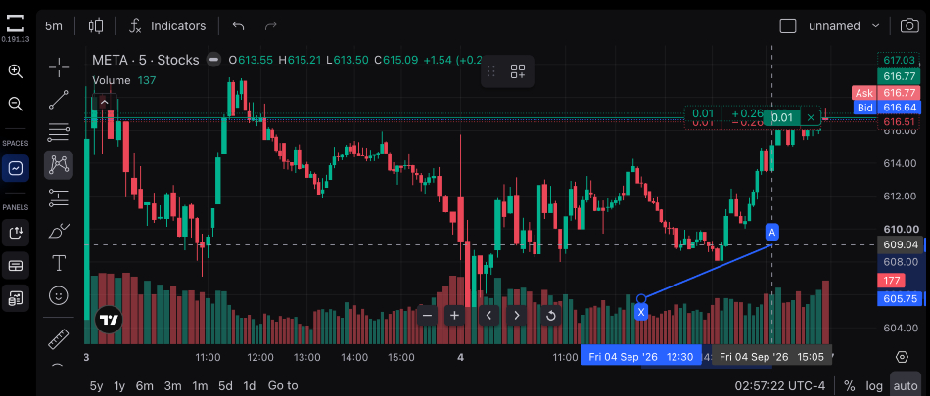This screenshot has height=396, width=930.
Task: Click the Bid 616.64 price label
Action: click(x=886, y=108)
